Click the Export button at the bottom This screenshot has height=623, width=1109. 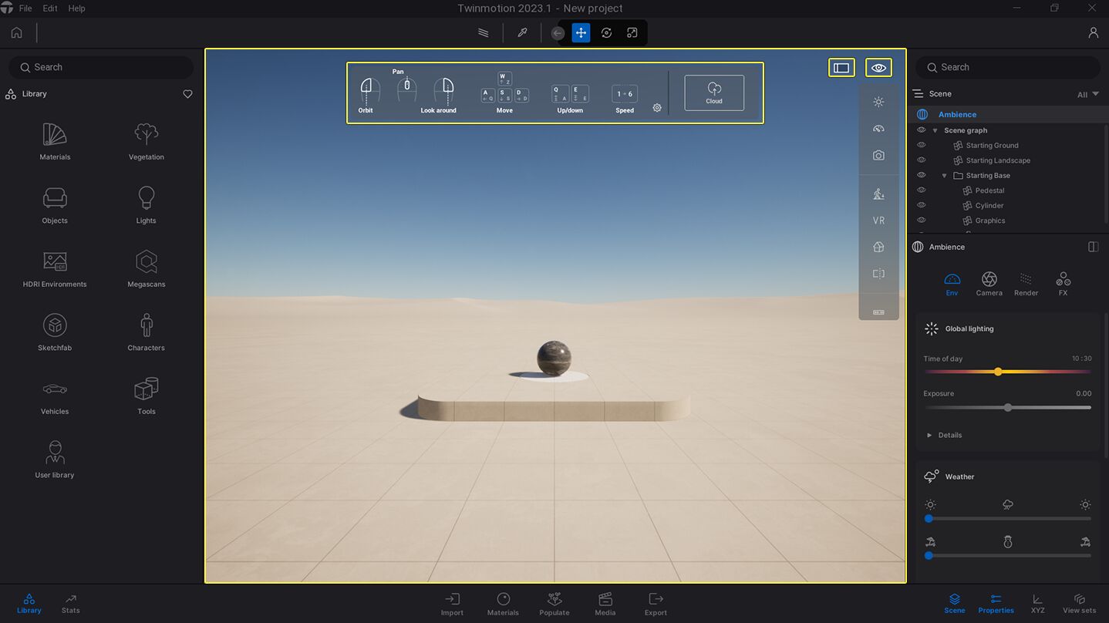point(655,603)
